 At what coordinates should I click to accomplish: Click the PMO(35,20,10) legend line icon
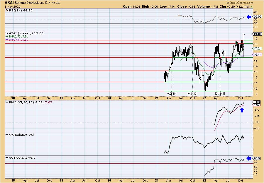coord(7,102)
